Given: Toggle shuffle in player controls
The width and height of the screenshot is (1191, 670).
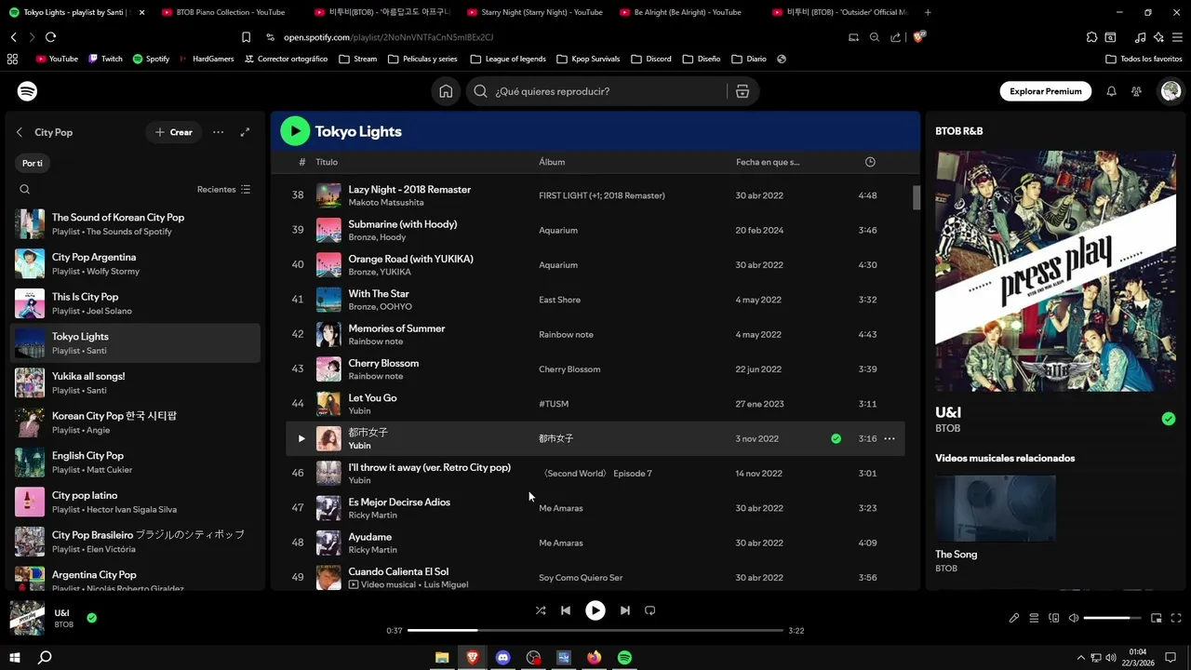Looking at the screenshot, I should 541,610.
